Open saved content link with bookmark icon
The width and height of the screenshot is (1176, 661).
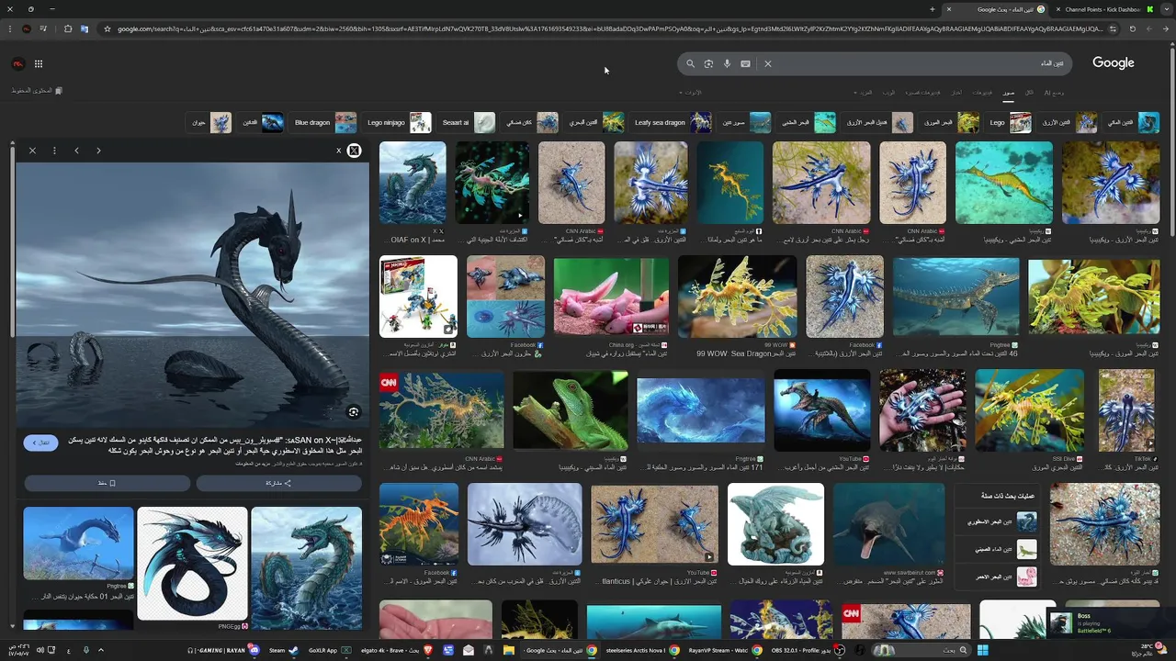click(x=37, y=91)
